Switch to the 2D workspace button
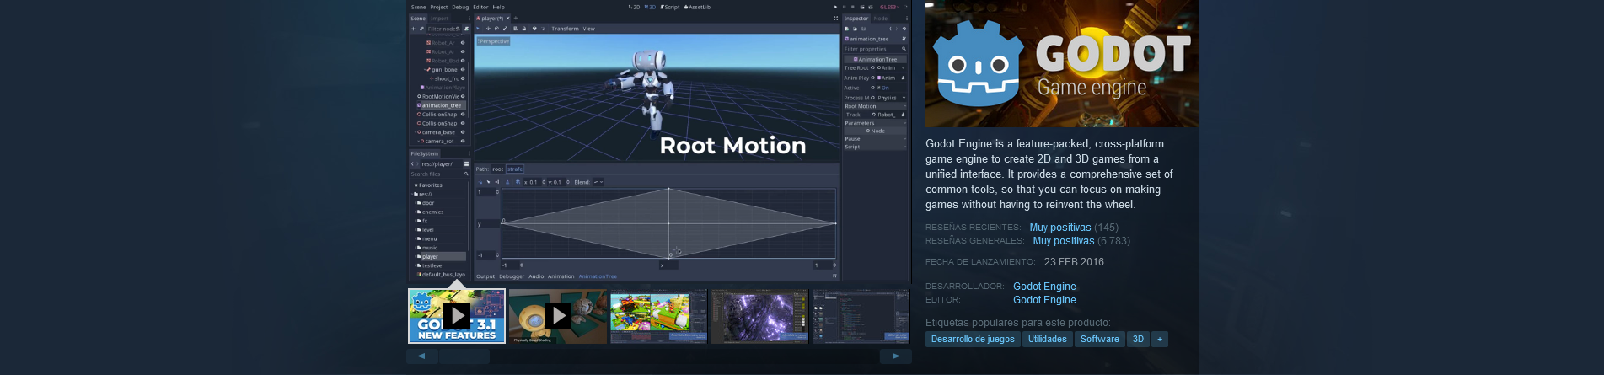 pos(634,7)
